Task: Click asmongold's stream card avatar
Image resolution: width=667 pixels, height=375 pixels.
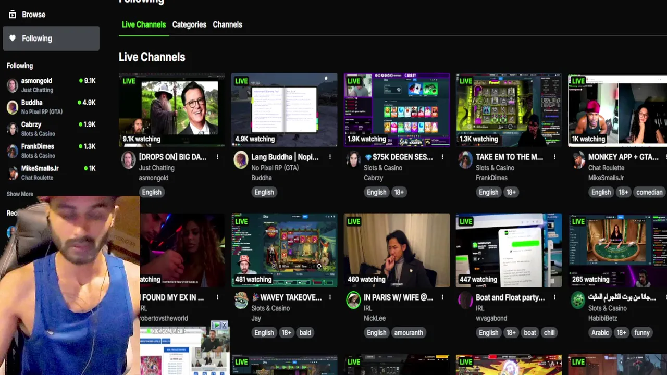Action: tap(129, 160)
